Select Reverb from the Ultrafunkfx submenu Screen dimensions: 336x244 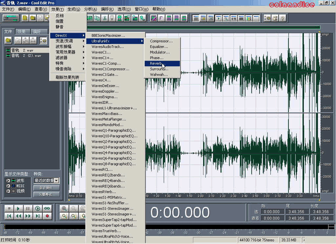click(x=156, y=63)
